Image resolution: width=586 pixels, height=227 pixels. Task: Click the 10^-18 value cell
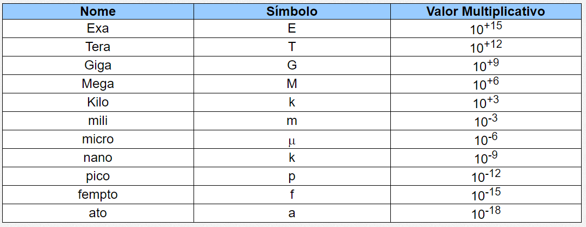point(485,213)
